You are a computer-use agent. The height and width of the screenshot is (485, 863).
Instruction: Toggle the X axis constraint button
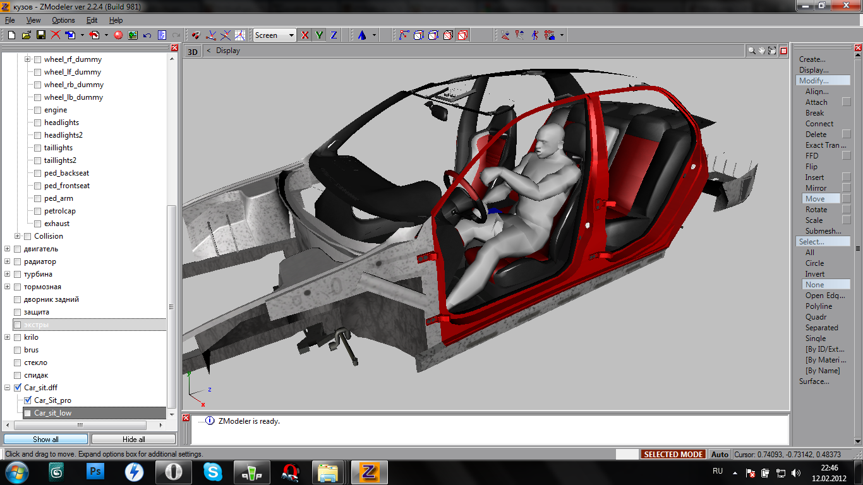305,35
